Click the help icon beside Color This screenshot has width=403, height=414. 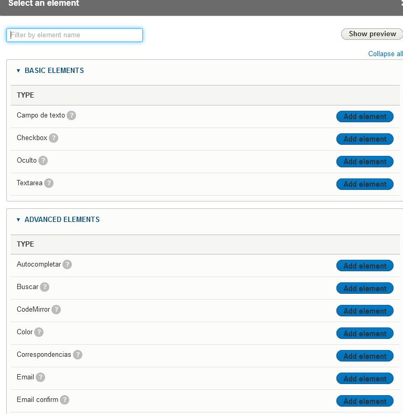tap(39, 332)
